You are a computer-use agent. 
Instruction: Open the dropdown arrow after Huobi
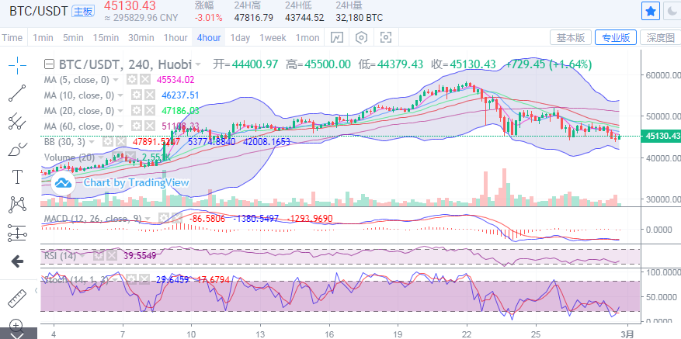(198, 64)
